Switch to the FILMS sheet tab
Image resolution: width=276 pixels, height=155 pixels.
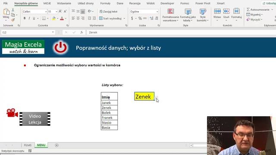coord(28,145)
